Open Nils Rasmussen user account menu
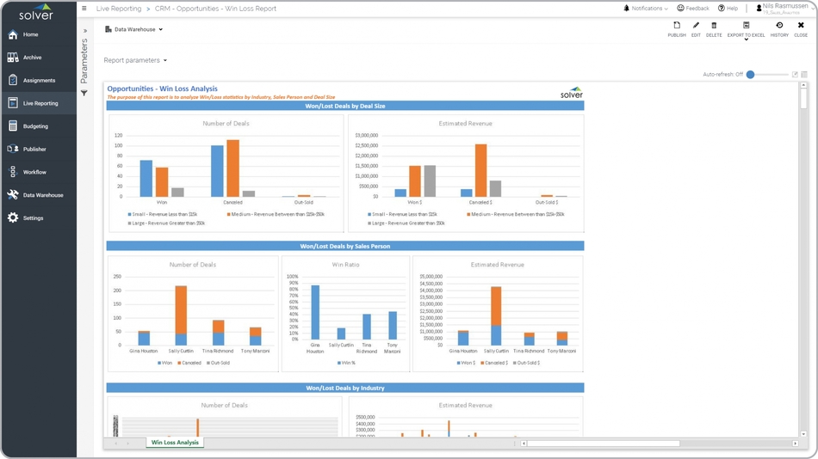The width and height of the screenshot is (818, 459). tap(784, 9)
